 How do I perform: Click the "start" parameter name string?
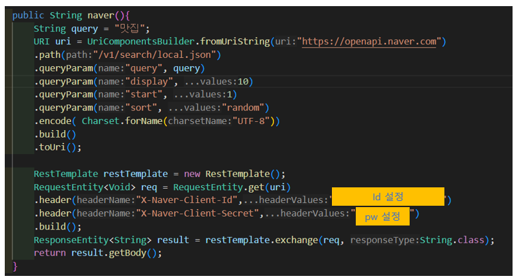[144, 95]
